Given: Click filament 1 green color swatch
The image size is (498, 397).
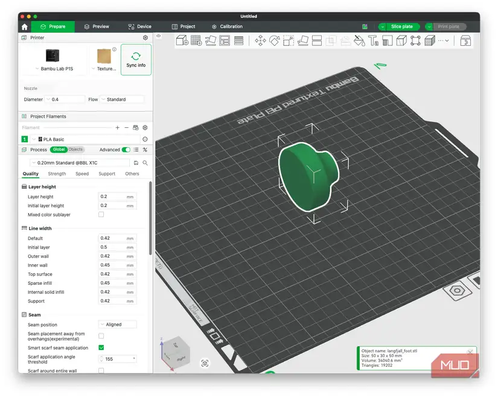Looking at the screenshot, I should 25,139.
